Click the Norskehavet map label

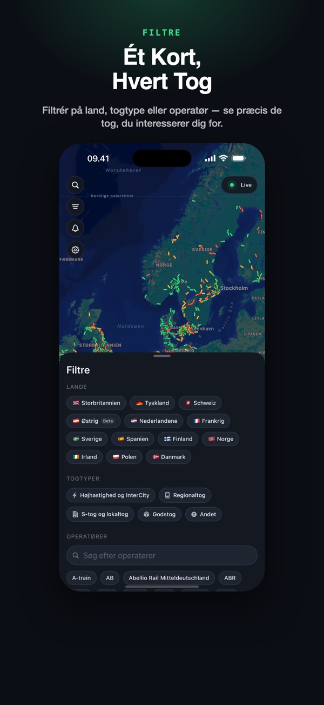(124, 170)
